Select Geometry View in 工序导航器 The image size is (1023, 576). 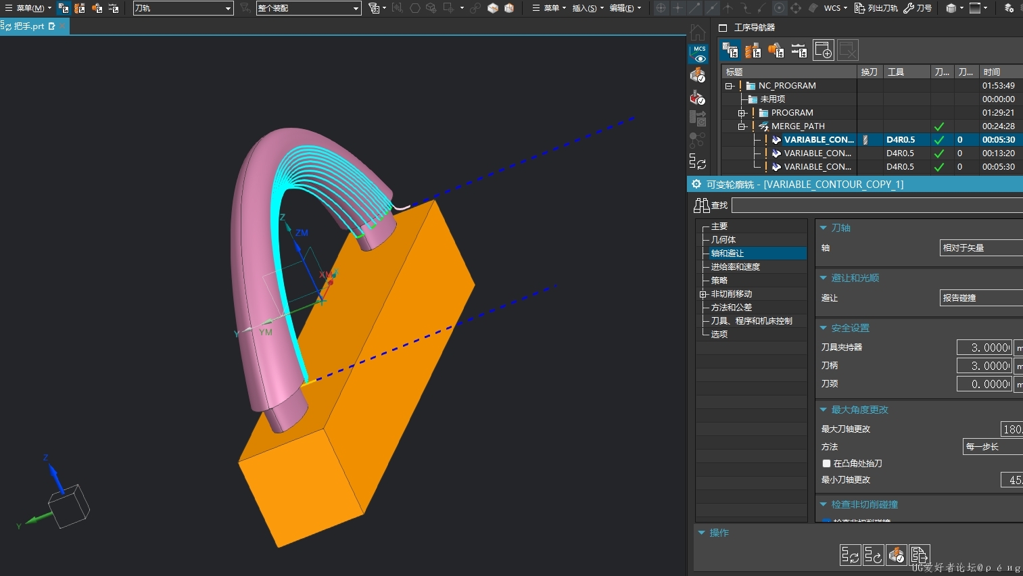(776, 50)
